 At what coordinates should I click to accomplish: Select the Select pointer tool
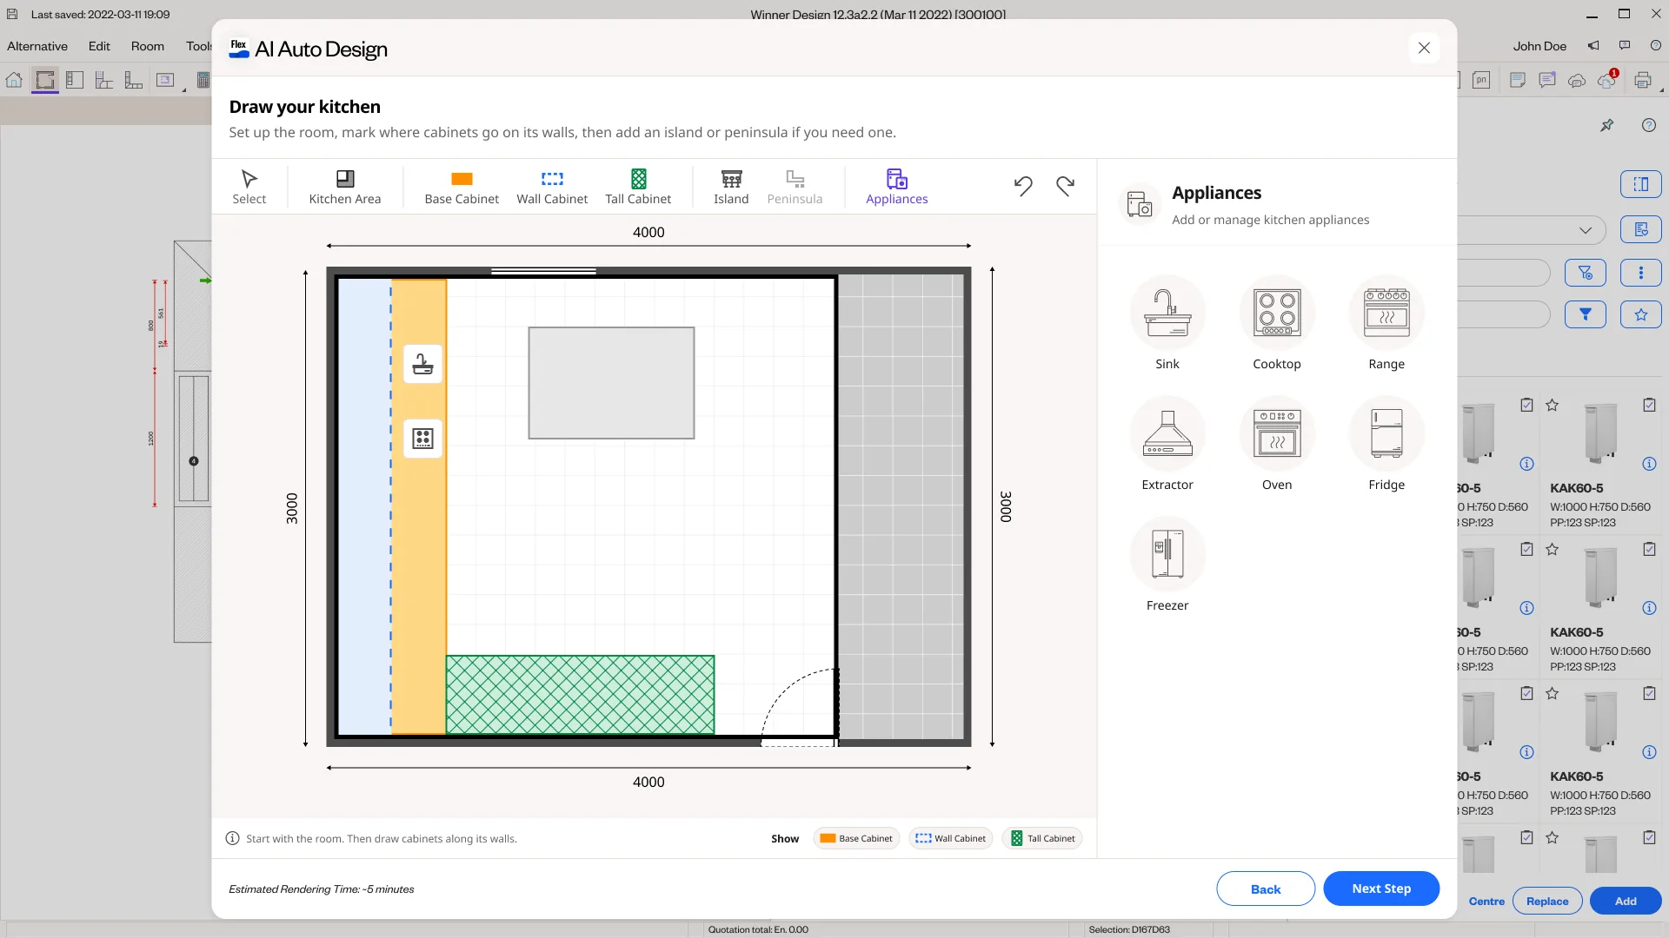click(249, 187)
